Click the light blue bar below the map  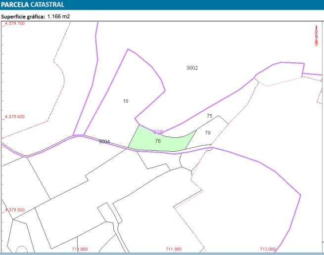pyautogui.click(x=162, y=254)
